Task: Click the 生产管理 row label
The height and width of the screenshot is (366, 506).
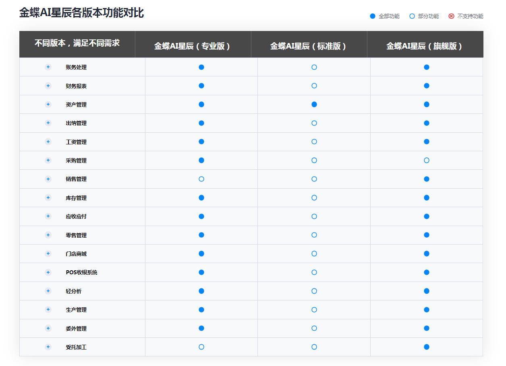Action: [76, 310]
